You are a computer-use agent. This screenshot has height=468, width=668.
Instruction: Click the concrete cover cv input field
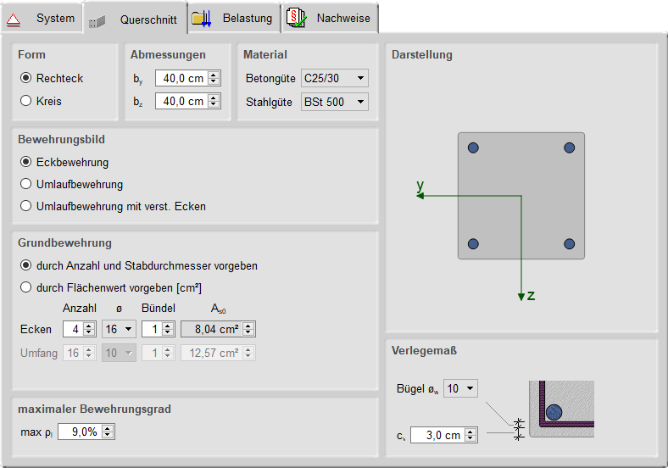[437, 435]
